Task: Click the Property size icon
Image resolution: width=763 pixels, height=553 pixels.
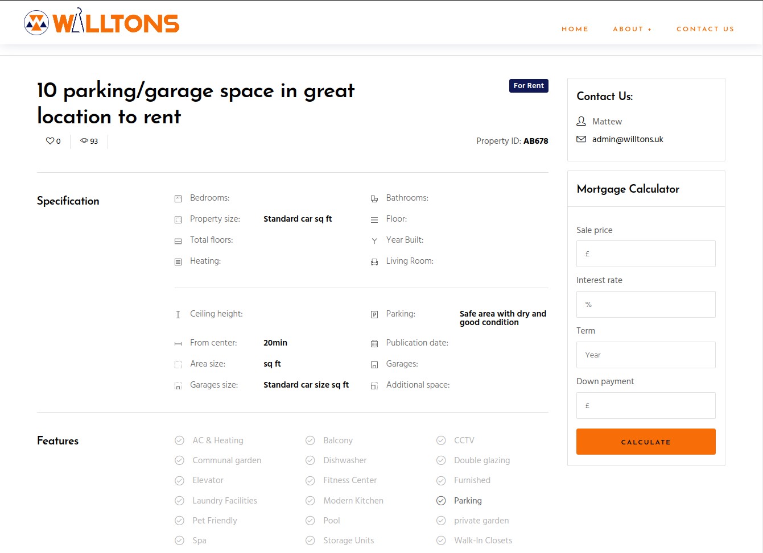Action: tap(178, 220)
